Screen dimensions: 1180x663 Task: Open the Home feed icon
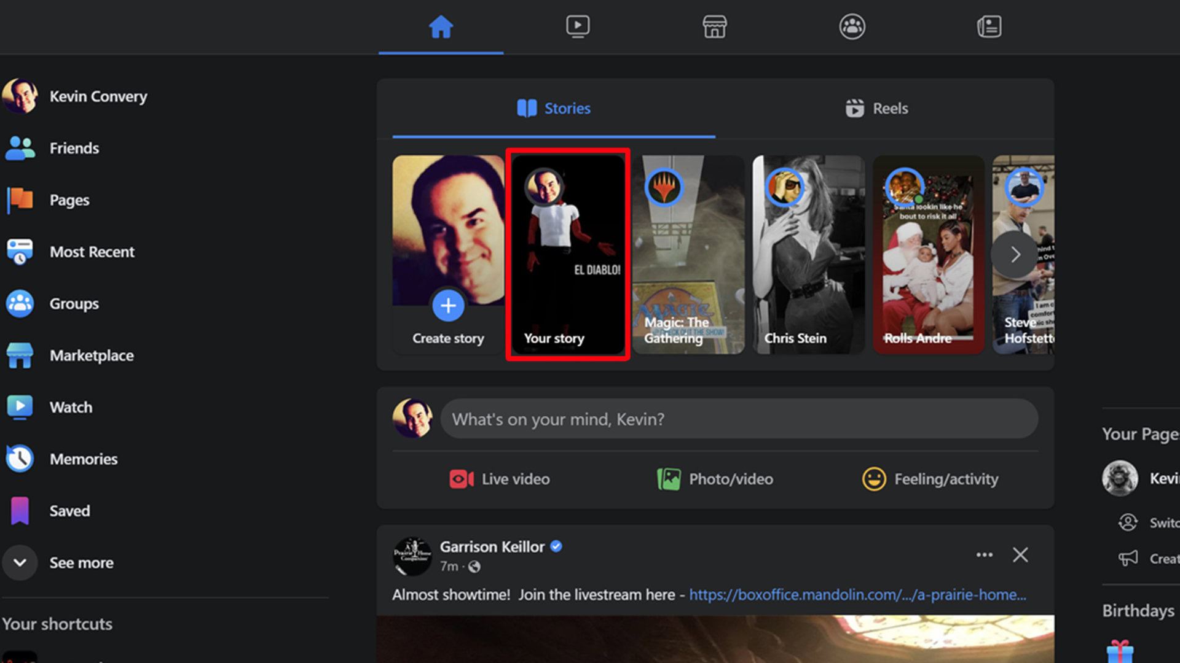click(x=441, y=27)
